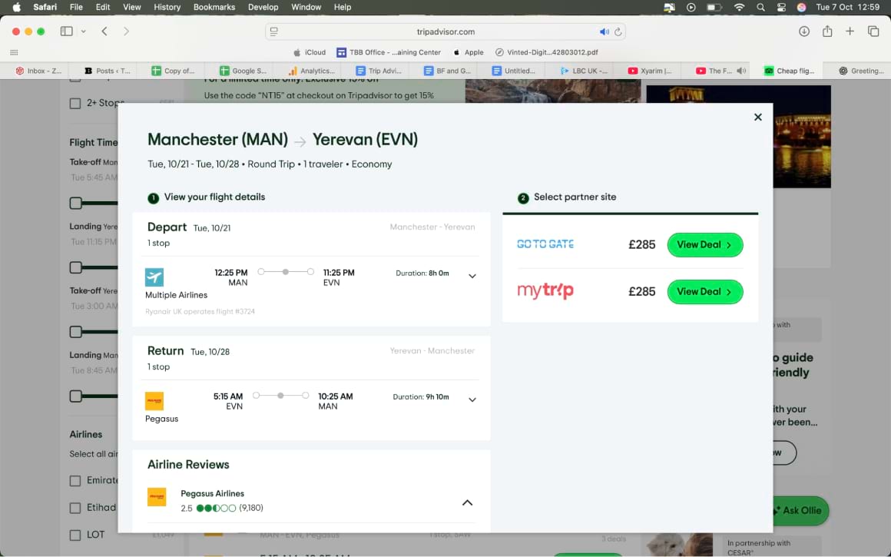Click the now playing icon in menu bar
Screen dimensions: 891x557
pos(691,7)
